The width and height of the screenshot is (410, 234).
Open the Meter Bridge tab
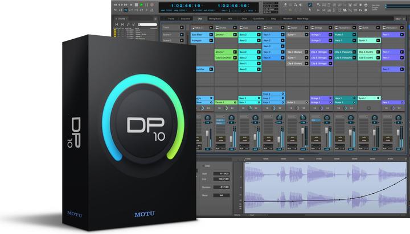pos(302,19)
